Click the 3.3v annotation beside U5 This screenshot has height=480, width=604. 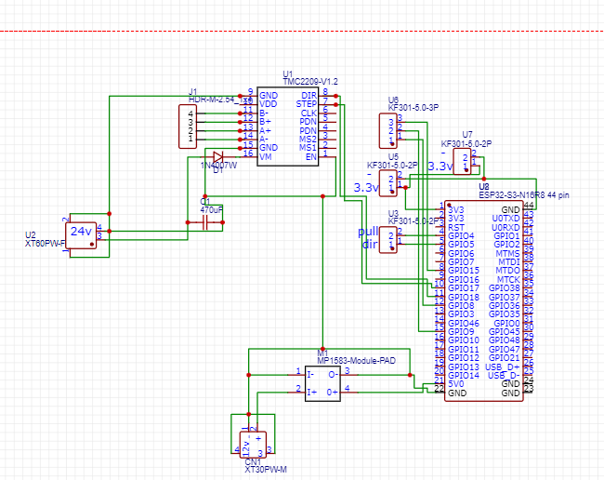click(x=366, y=188)
